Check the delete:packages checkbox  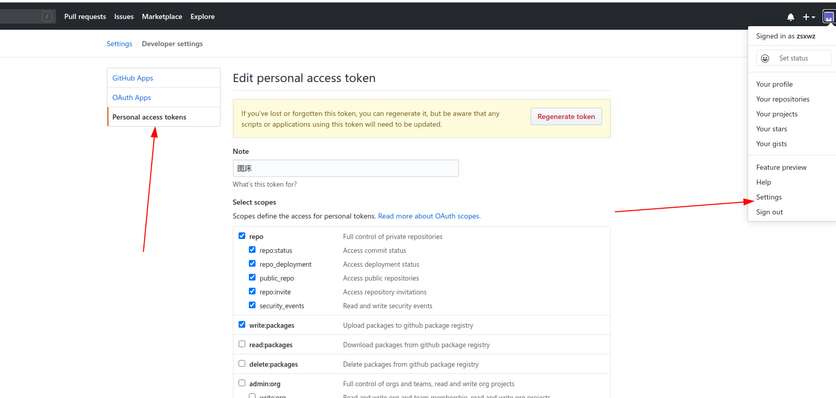coord(242,364)
